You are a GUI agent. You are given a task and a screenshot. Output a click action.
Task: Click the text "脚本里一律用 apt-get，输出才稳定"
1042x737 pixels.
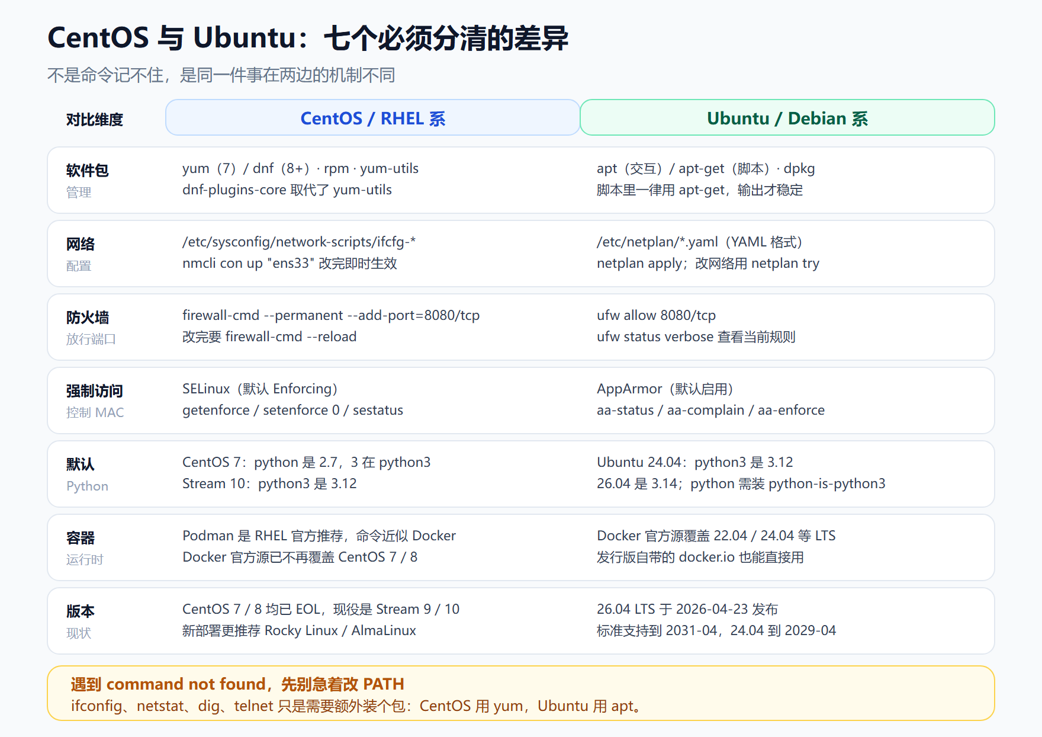[700, 190]
